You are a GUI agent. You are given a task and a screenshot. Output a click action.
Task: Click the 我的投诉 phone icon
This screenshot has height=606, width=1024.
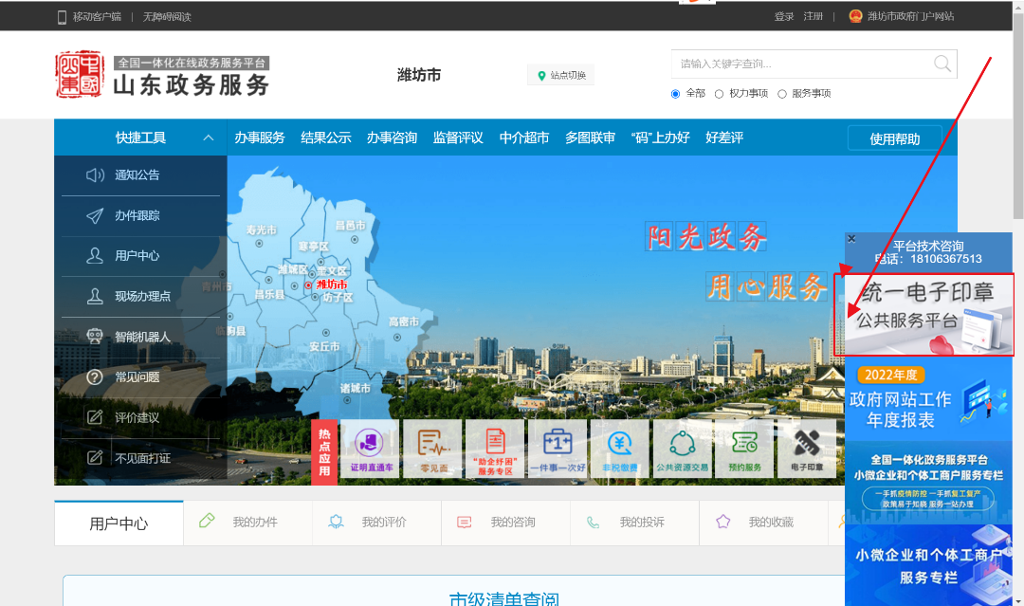click(x=593, y=523)
